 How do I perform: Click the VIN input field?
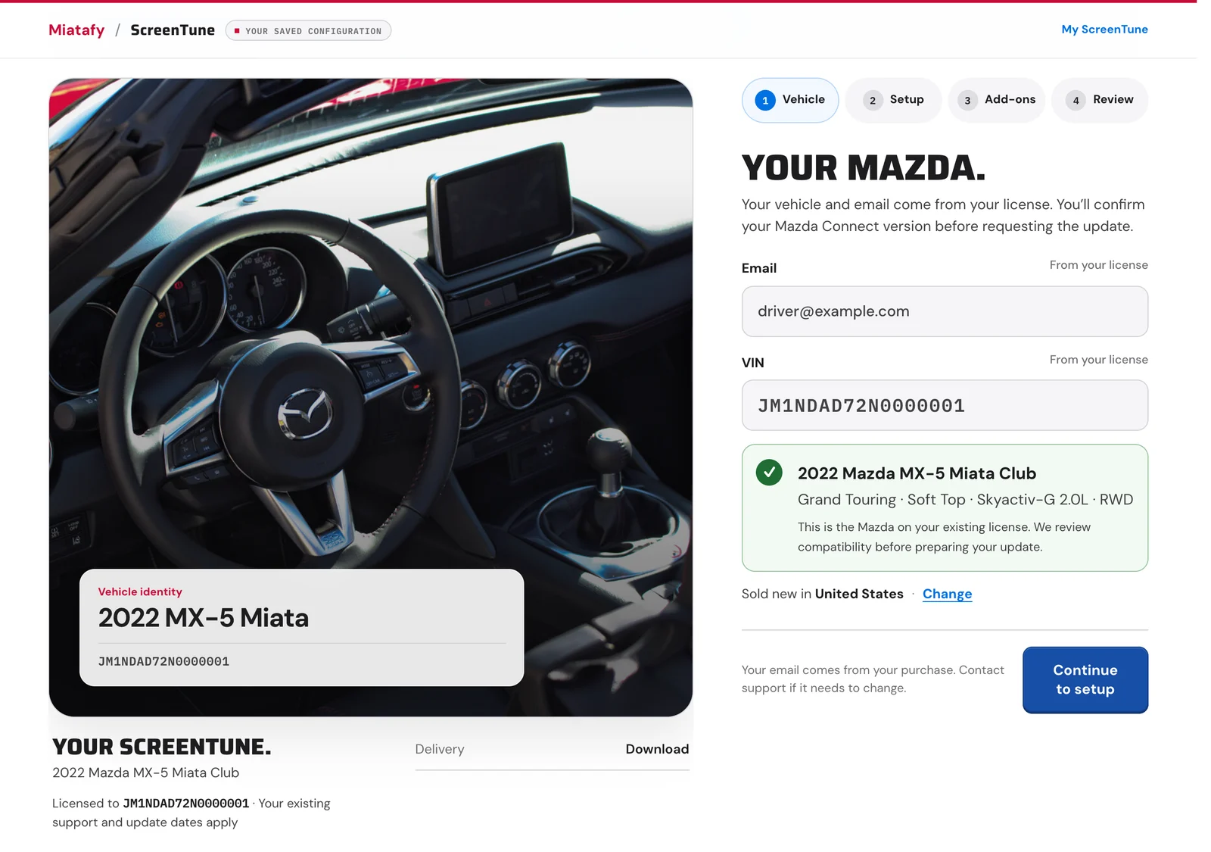tap(945, 405)
